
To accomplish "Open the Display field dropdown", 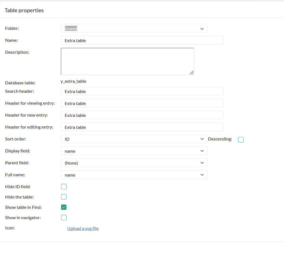I will click(x=134, y=151).
